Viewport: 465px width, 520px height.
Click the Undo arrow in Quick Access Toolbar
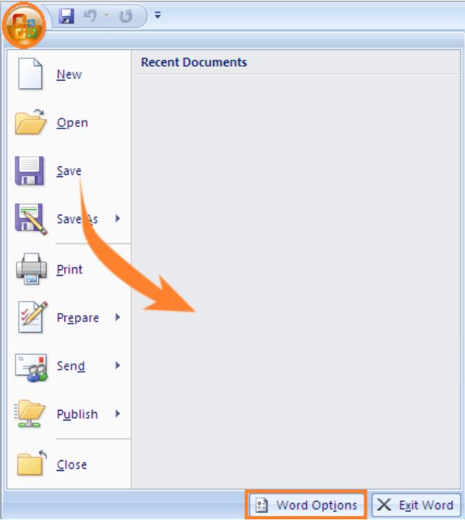click(x=90, y=15)
